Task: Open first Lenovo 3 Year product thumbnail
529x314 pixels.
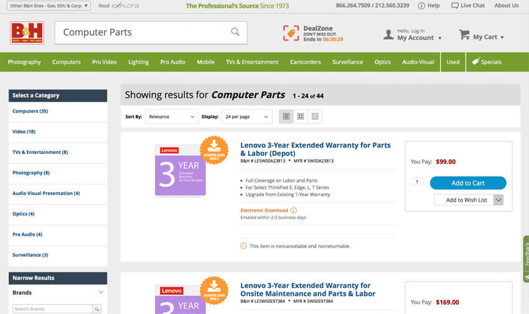Action: 180,170
